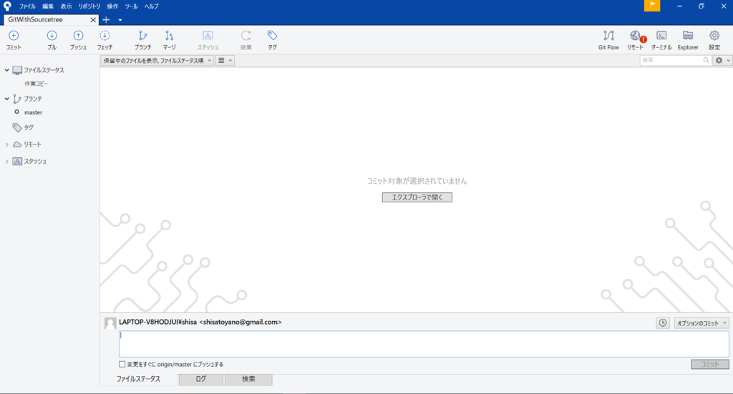
Task: Select the master branch
Action: pos(33,112)
